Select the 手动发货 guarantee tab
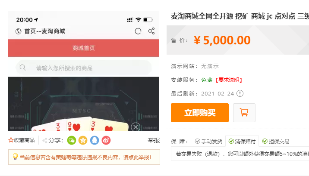 click(208, 141)
